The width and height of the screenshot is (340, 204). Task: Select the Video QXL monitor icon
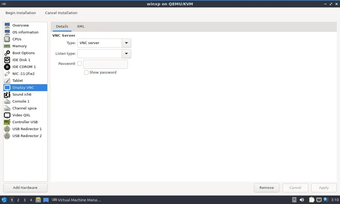[x=7, y=115]
